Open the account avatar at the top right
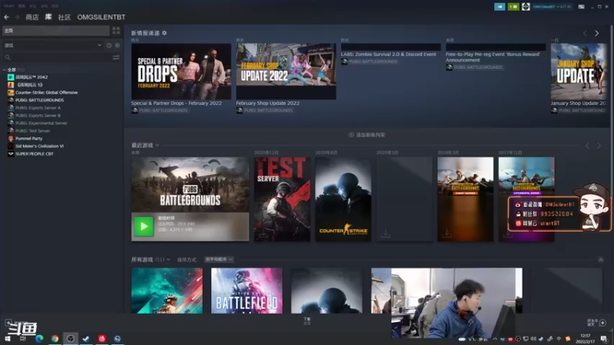This screenshot has width=614, height=345. pyautogui.click(x=526, y=7)
